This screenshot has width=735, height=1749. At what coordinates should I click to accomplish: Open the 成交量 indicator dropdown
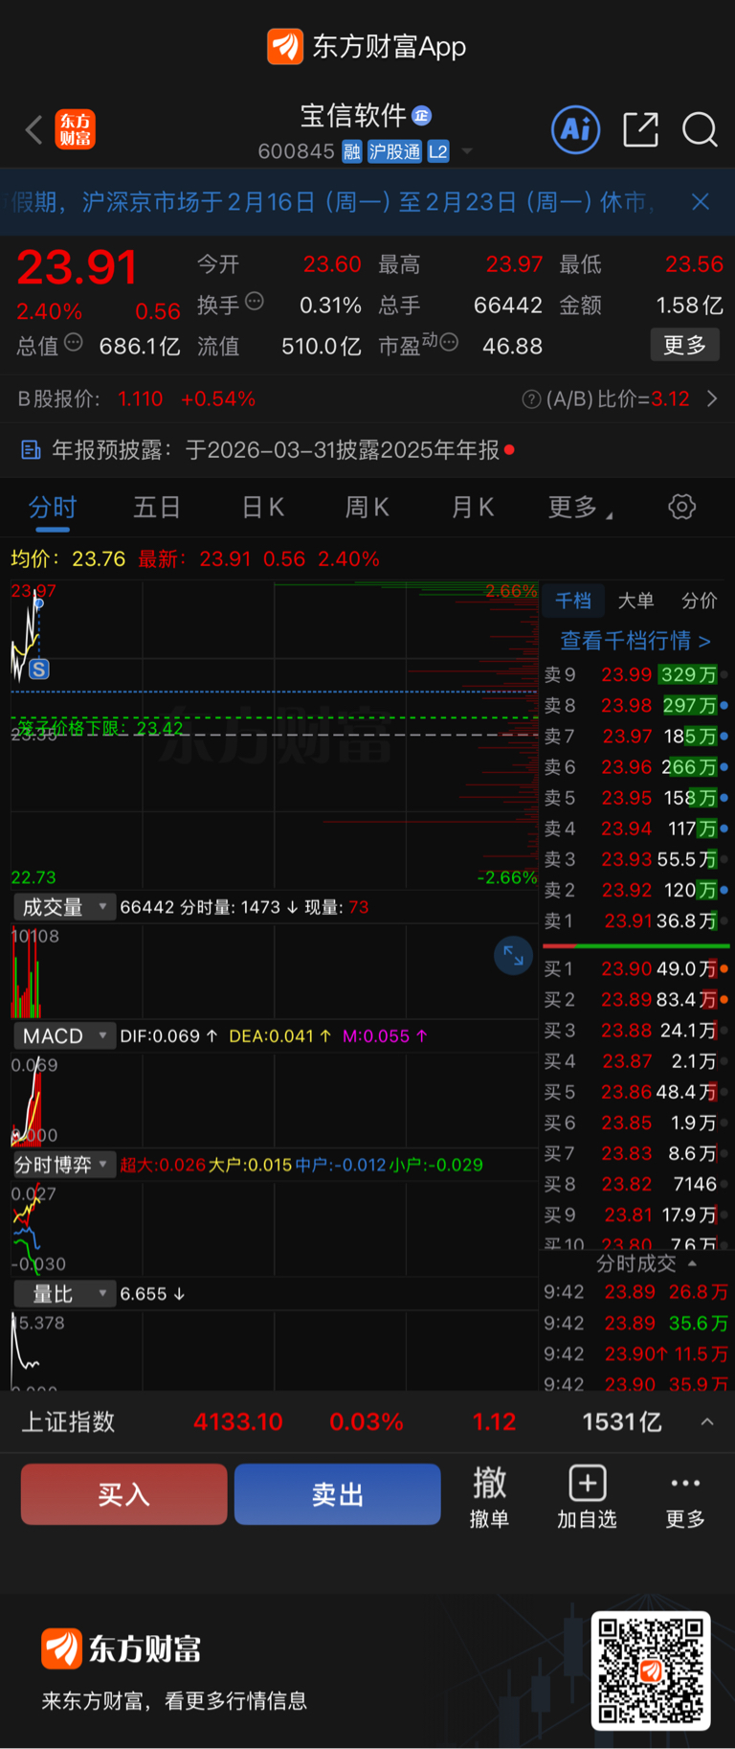point(64,907)
